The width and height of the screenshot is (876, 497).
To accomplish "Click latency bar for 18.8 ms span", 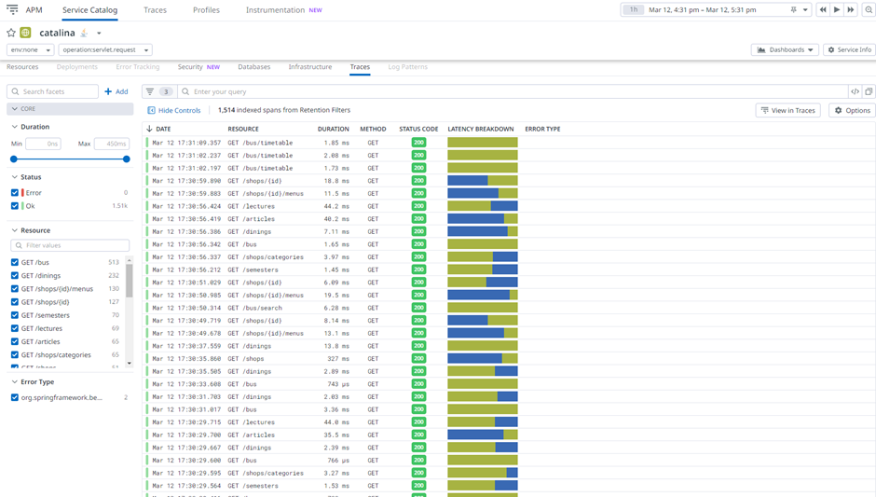I will pyautogui.click(x=483, y=181).
